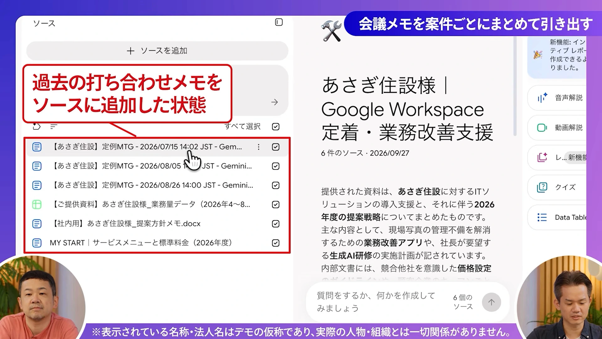
Task: Uncheck the 提案方針メモ.docx source checkbox
Action: [x=276, y=224]
